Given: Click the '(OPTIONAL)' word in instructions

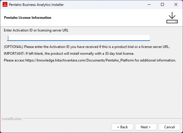Looking at the screenshot, I should 13,47.
